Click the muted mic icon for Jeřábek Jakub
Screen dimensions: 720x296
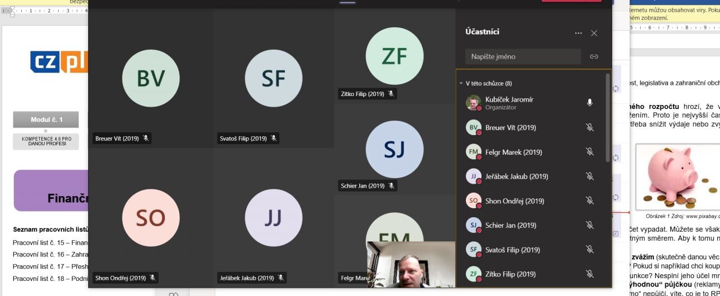(x=589, y=176)
